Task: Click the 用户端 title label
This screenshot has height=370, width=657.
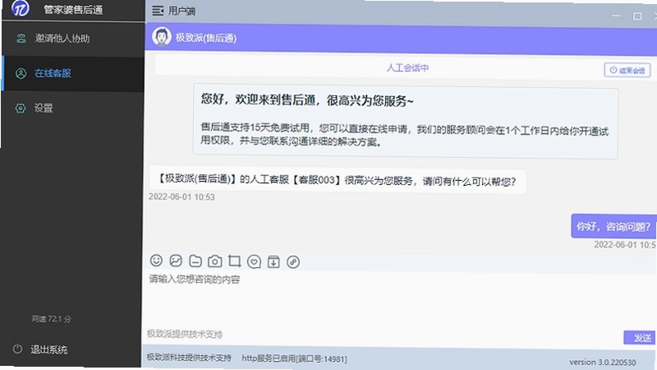Action: tap(181, 11)
